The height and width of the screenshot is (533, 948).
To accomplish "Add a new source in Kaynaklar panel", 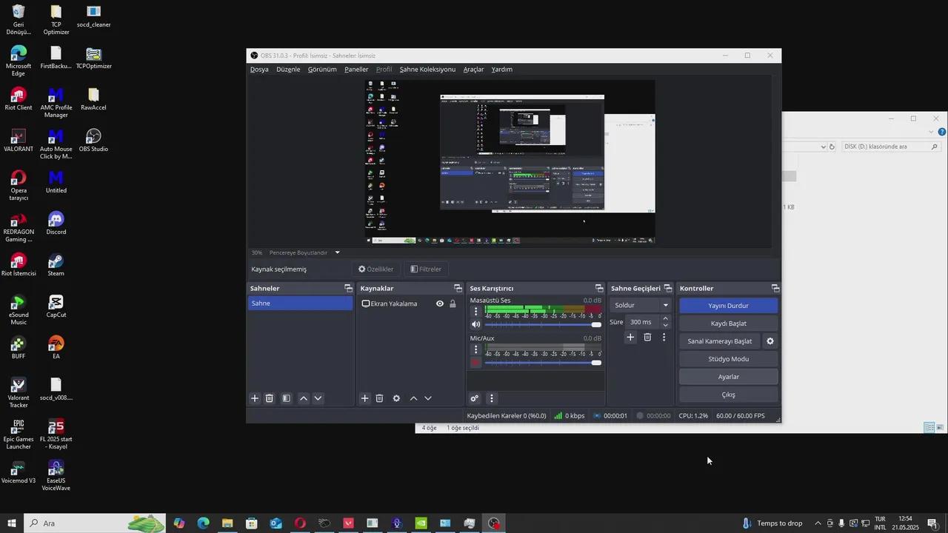I will [x=364, y=398].
